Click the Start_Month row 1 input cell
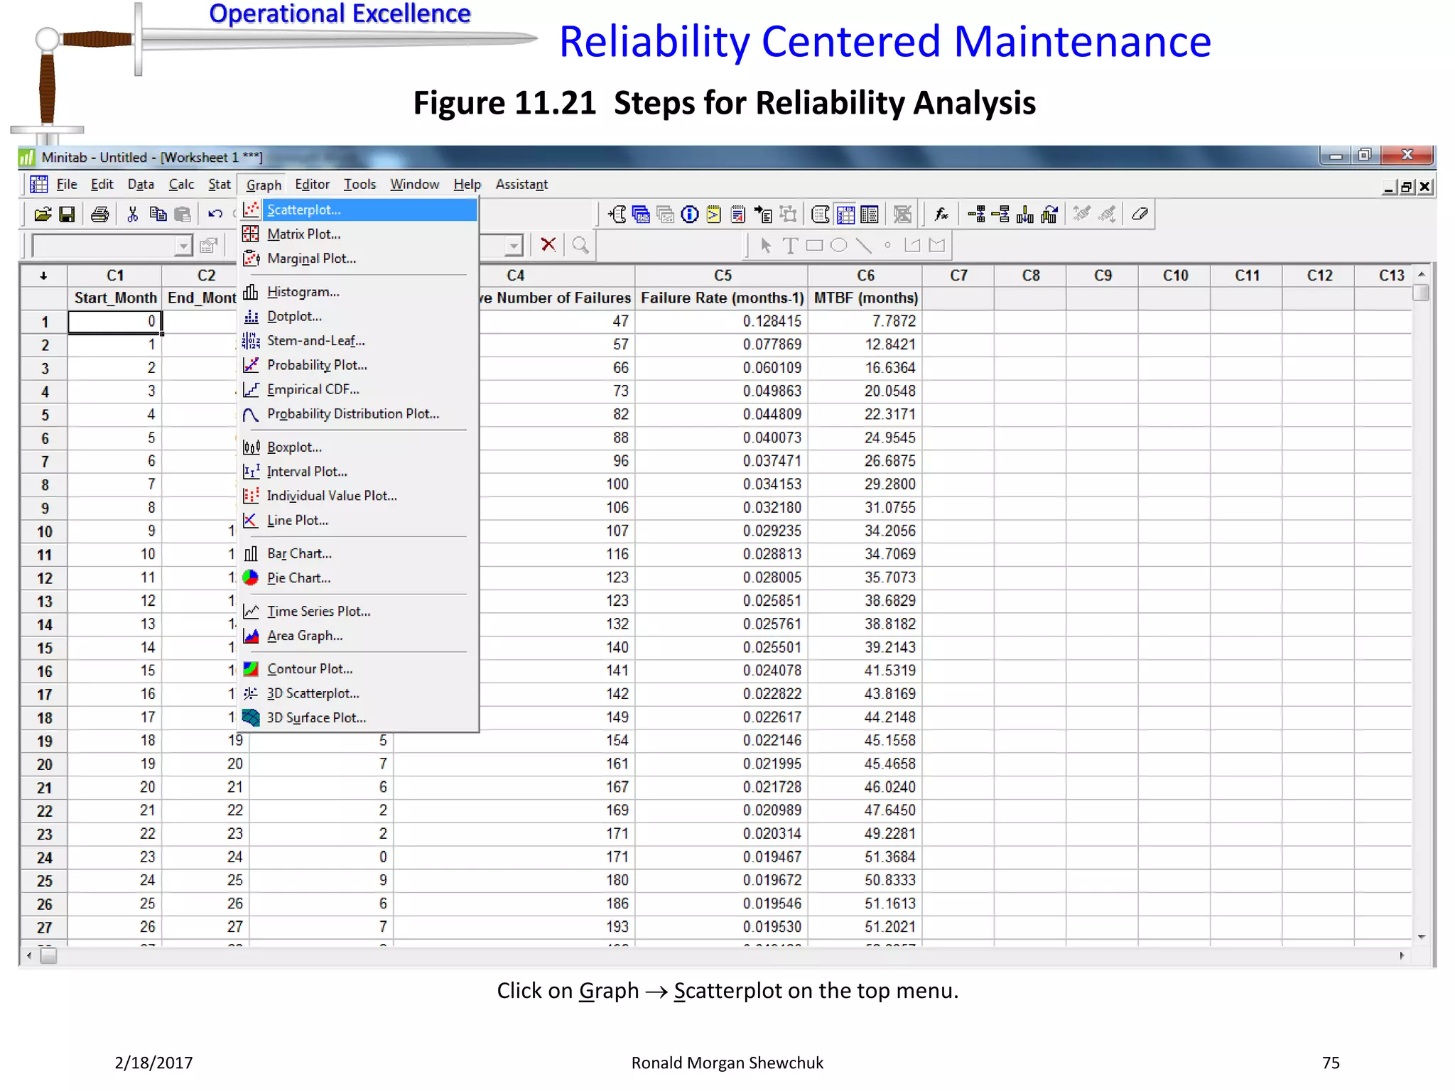This screenshot has width=1455, height=1091. (115, 322)
